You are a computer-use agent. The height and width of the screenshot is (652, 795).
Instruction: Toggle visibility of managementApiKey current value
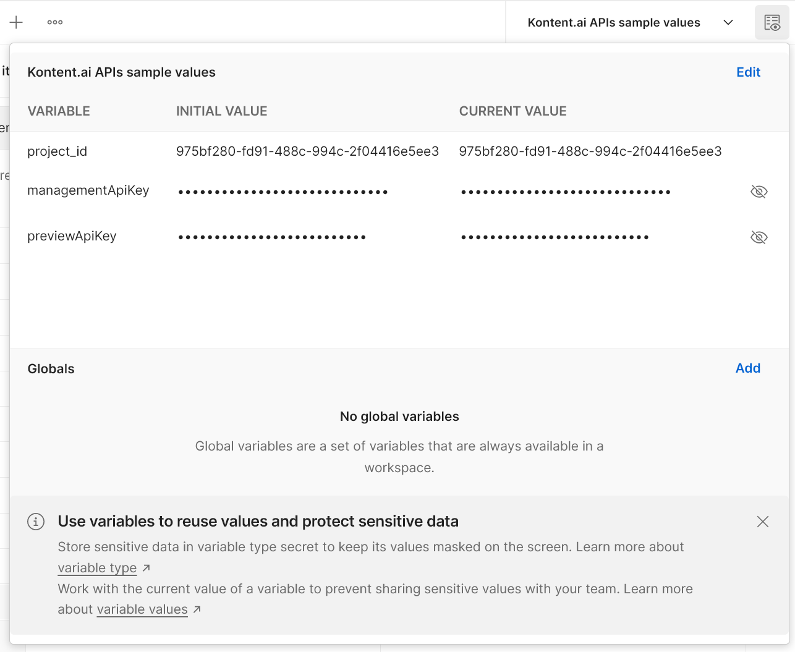click(759, 191)
